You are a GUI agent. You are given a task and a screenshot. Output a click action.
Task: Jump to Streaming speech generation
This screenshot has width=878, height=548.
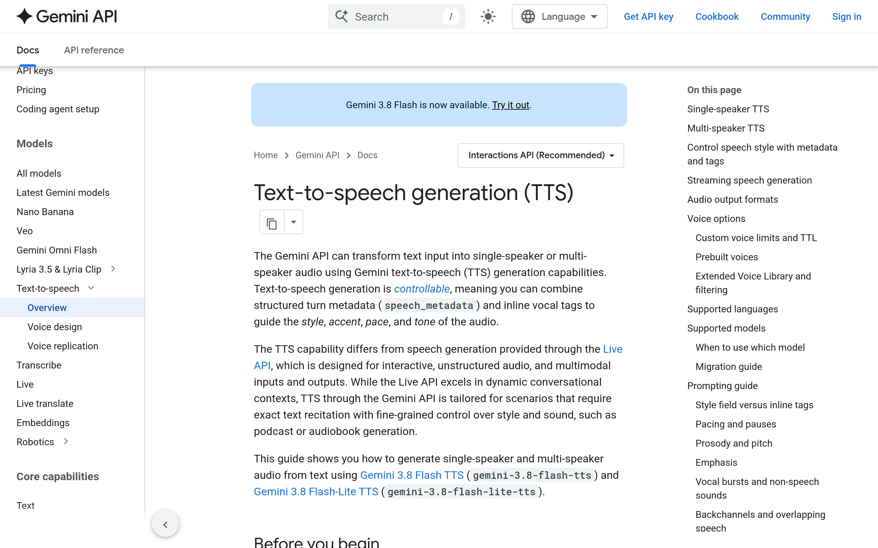pos(749,180)
